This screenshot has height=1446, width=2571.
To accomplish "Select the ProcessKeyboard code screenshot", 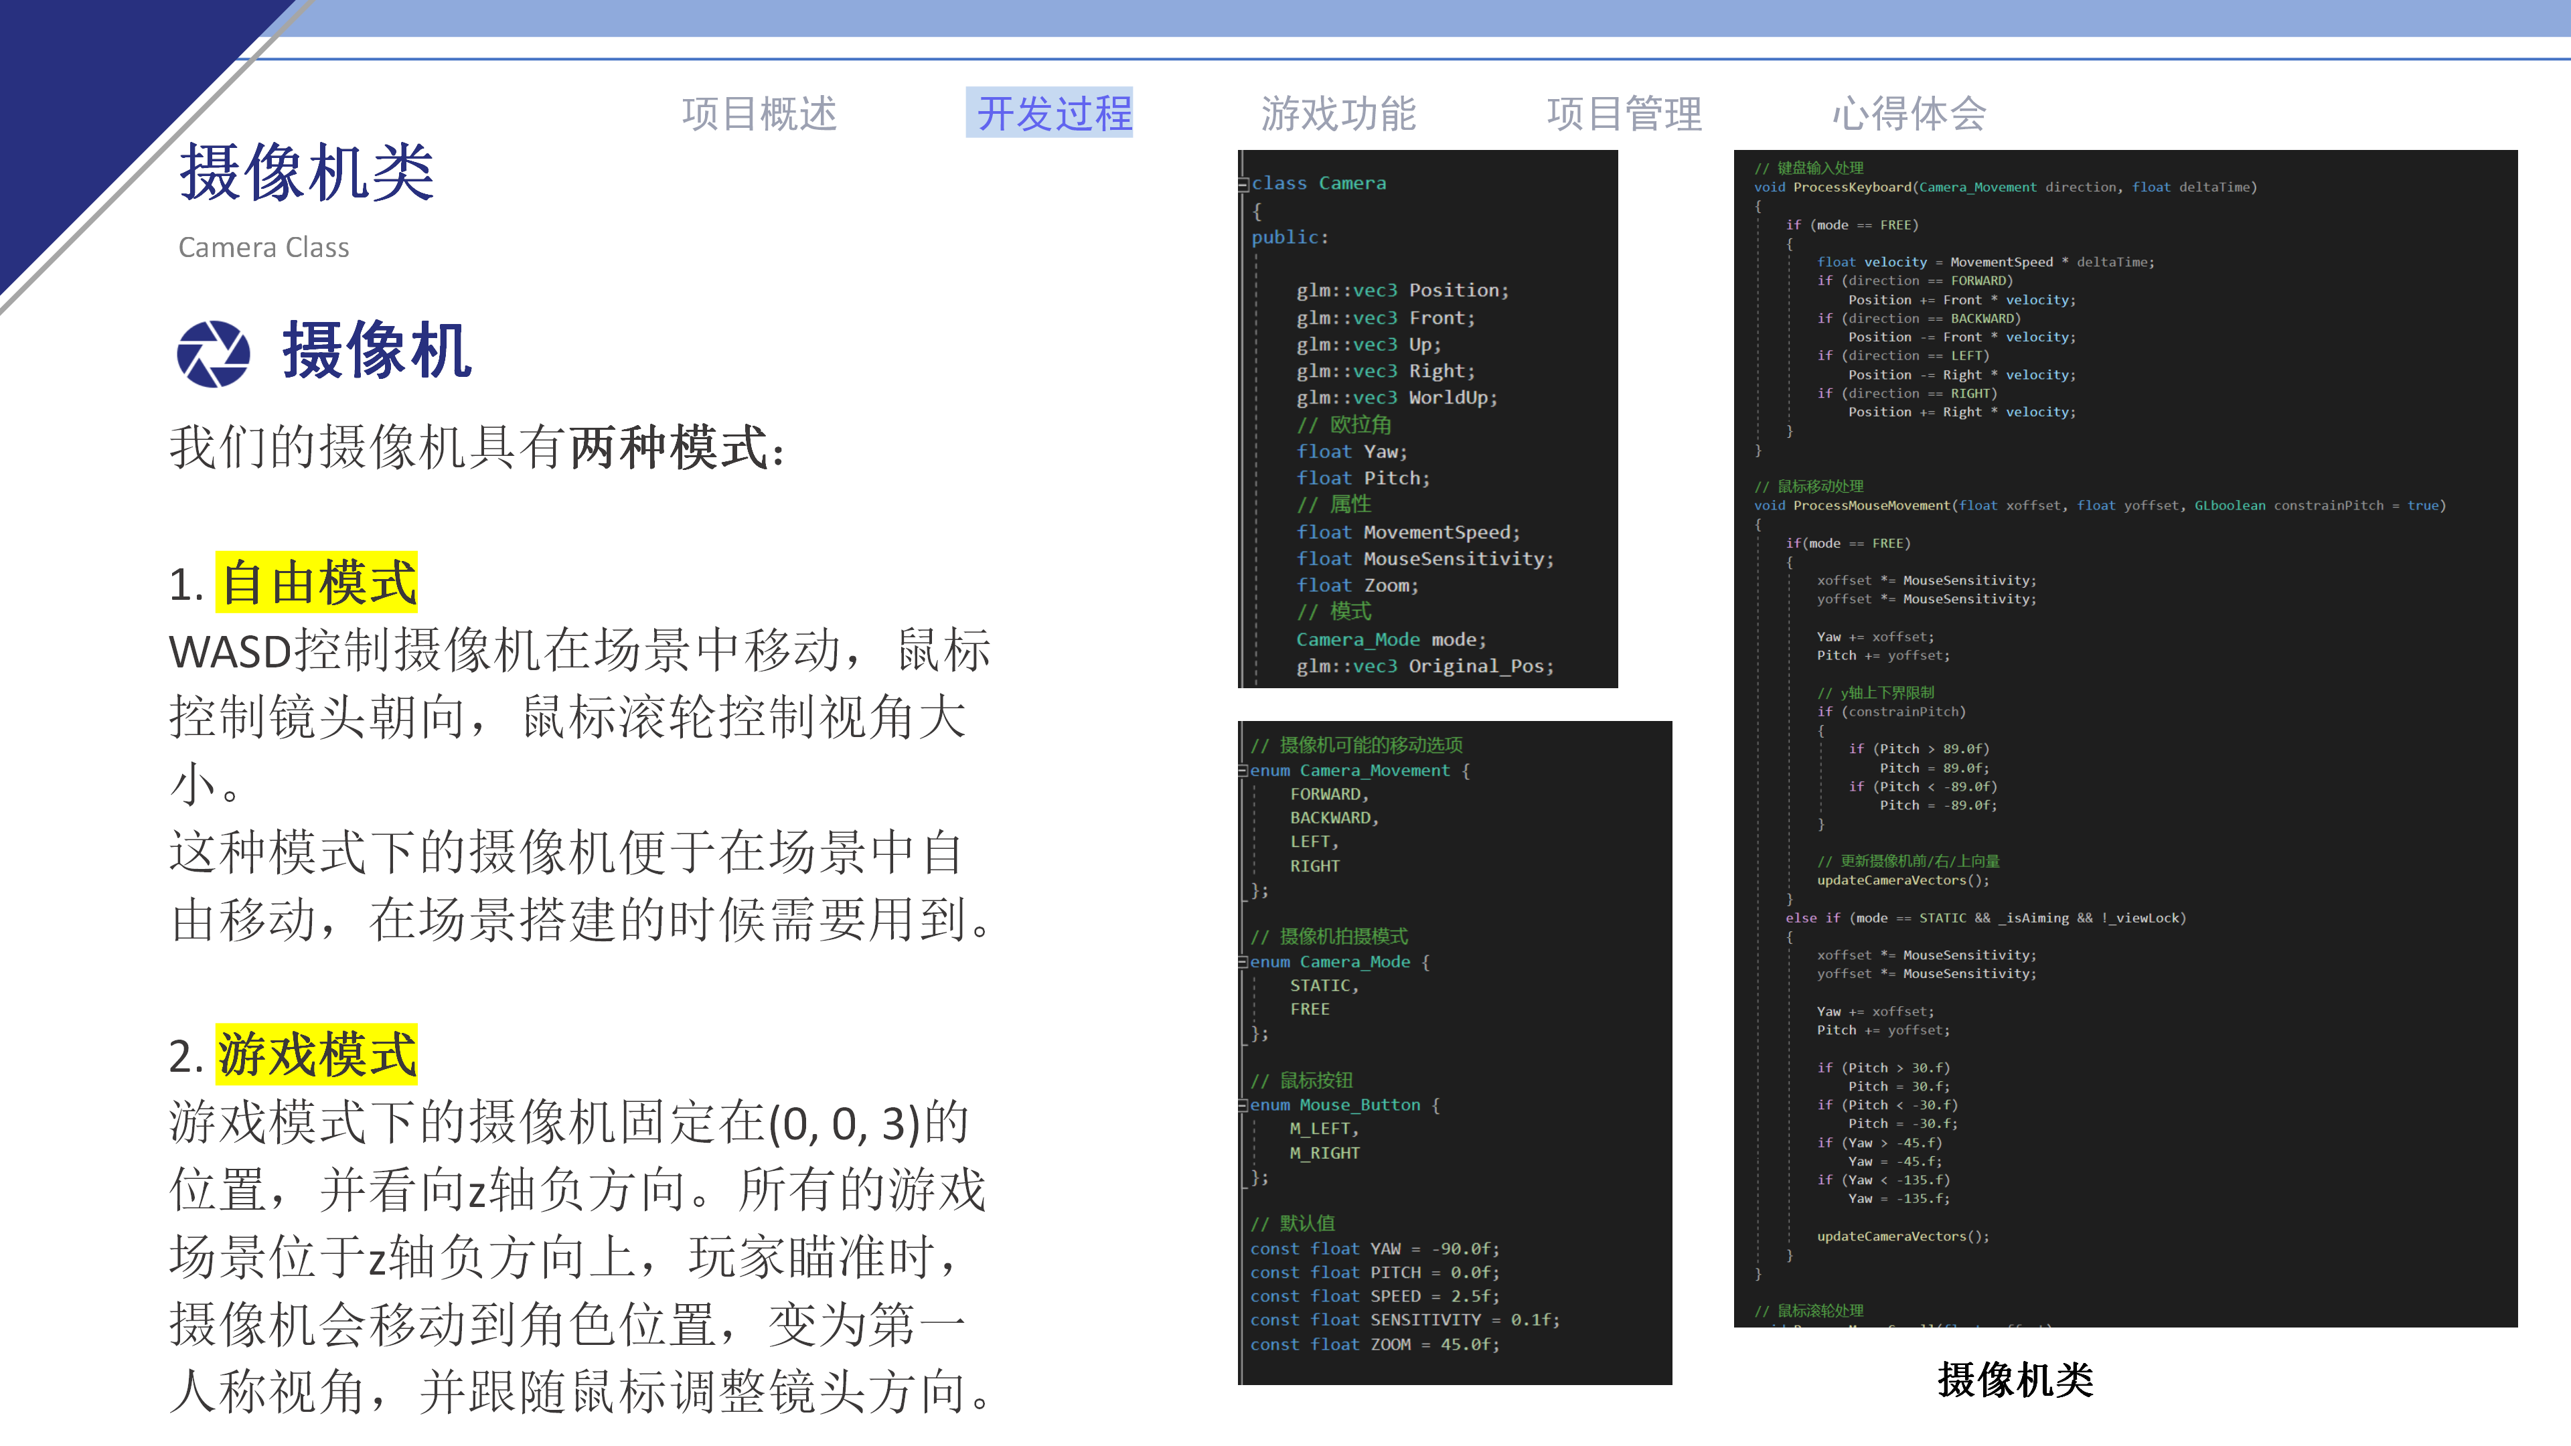I will click(2136, 738).
